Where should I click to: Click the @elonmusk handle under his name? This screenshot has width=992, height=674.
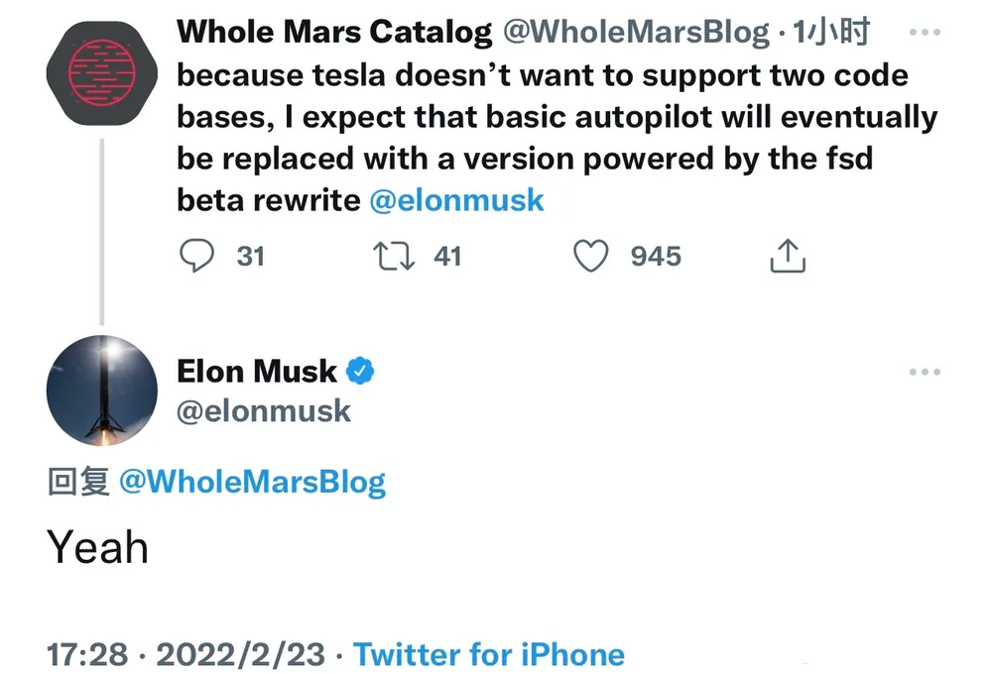pyautogui.click(x=263, y=411)
